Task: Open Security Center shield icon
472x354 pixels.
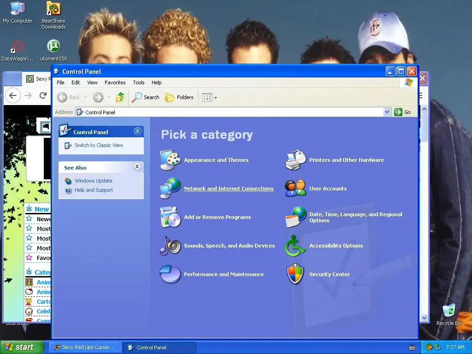Action: (x=295, y=274)
